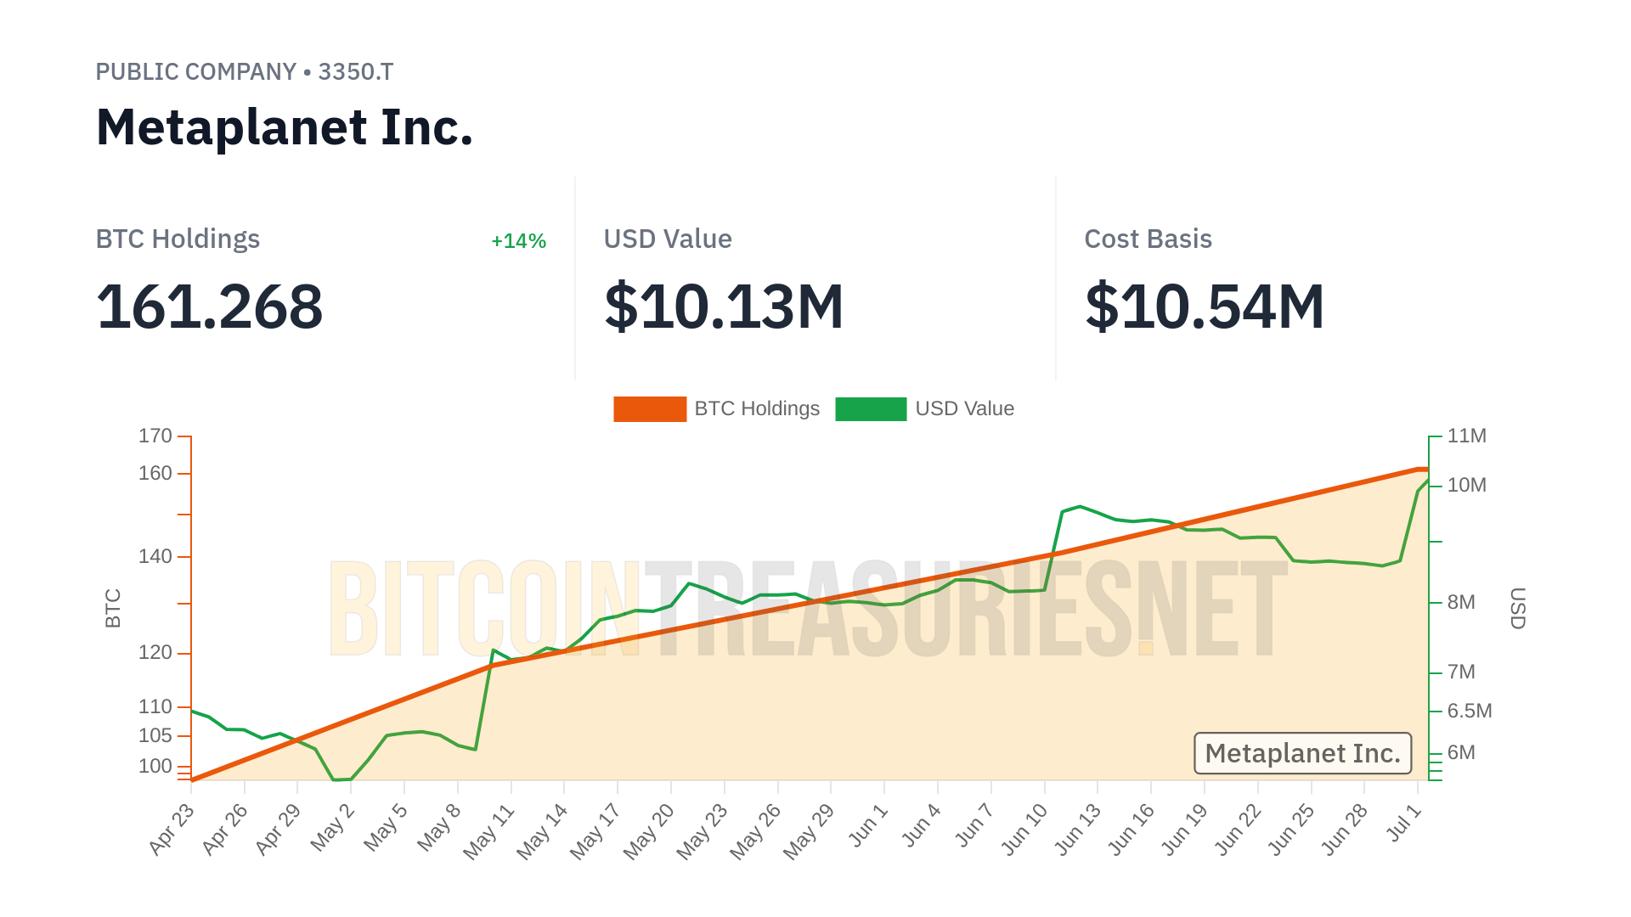1631x917 pixels.
Task: Click the 170 tick on BTC axis
Action: pos(155,436)
